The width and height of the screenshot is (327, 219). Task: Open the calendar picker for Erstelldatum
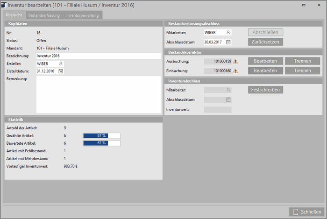click(x=61, y=71)
